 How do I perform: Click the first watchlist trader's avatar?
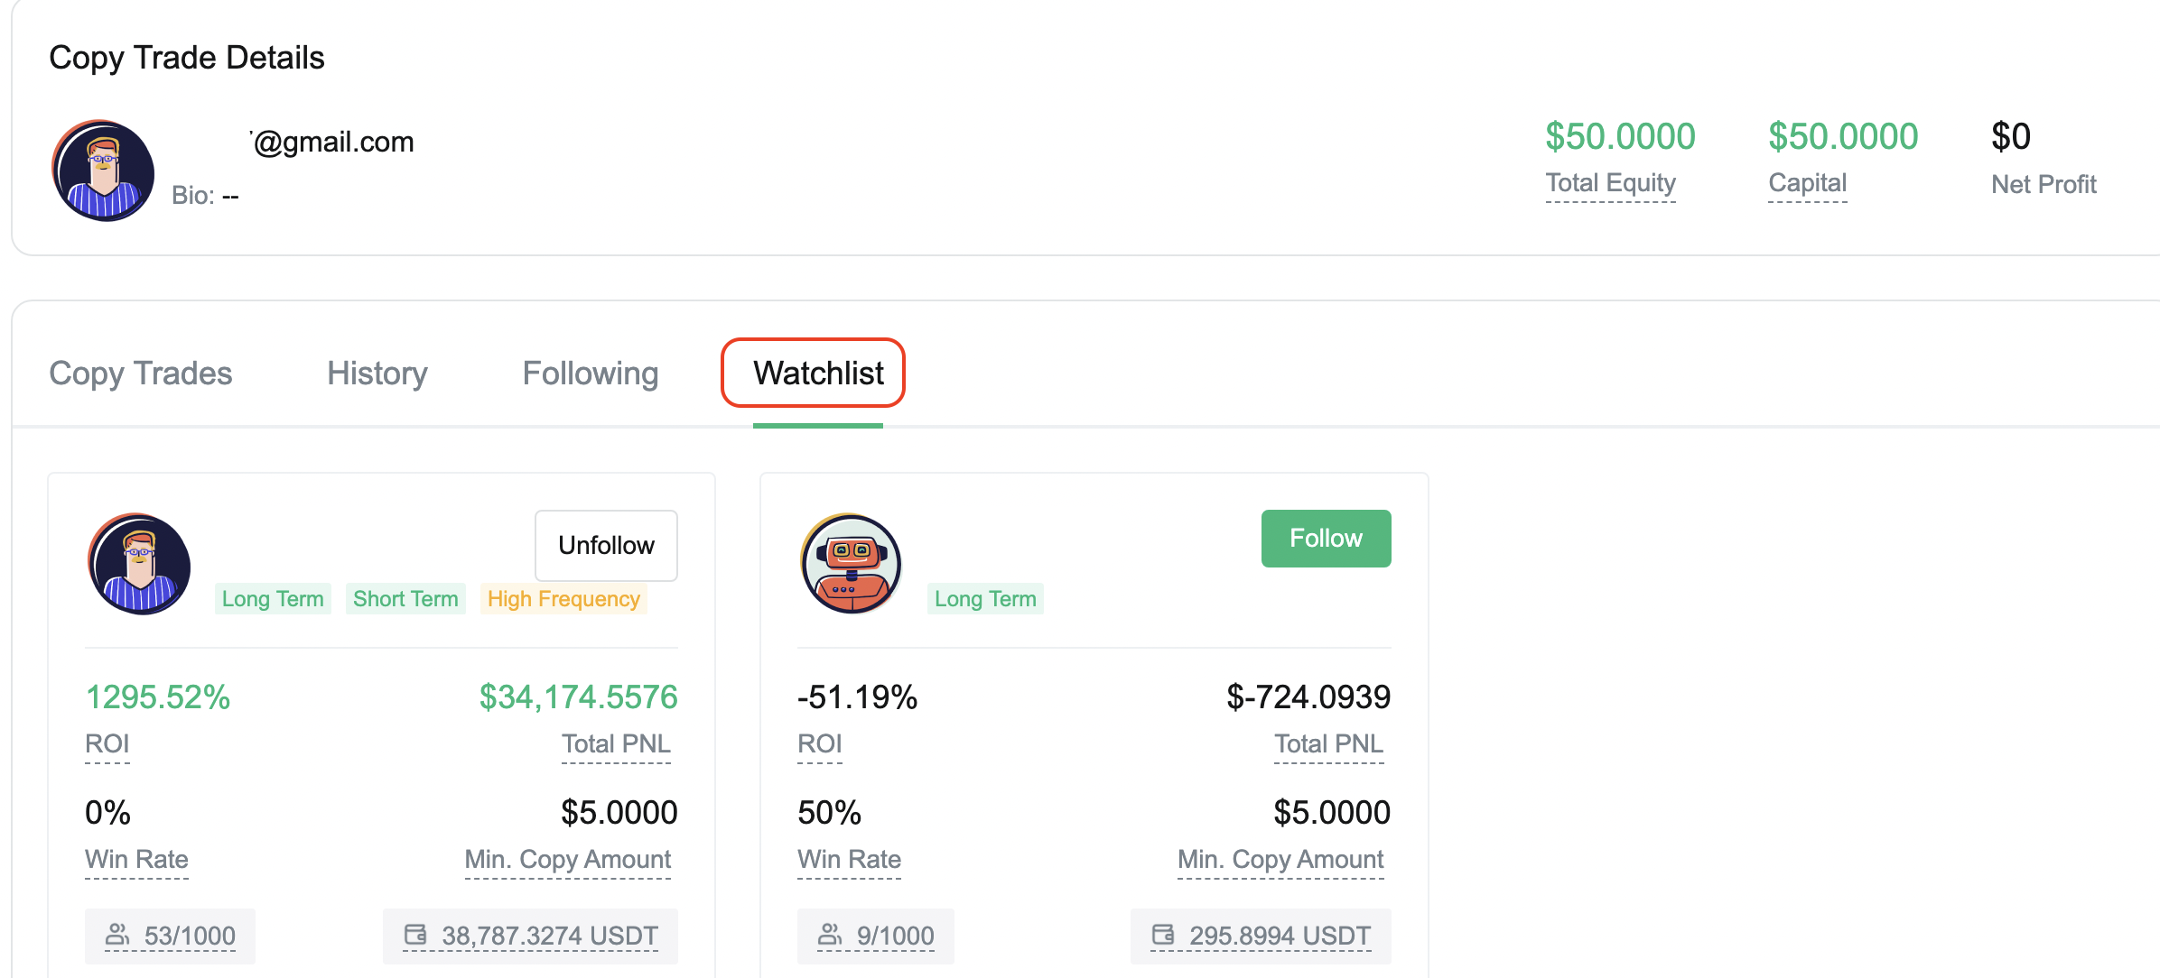point(139,564)
